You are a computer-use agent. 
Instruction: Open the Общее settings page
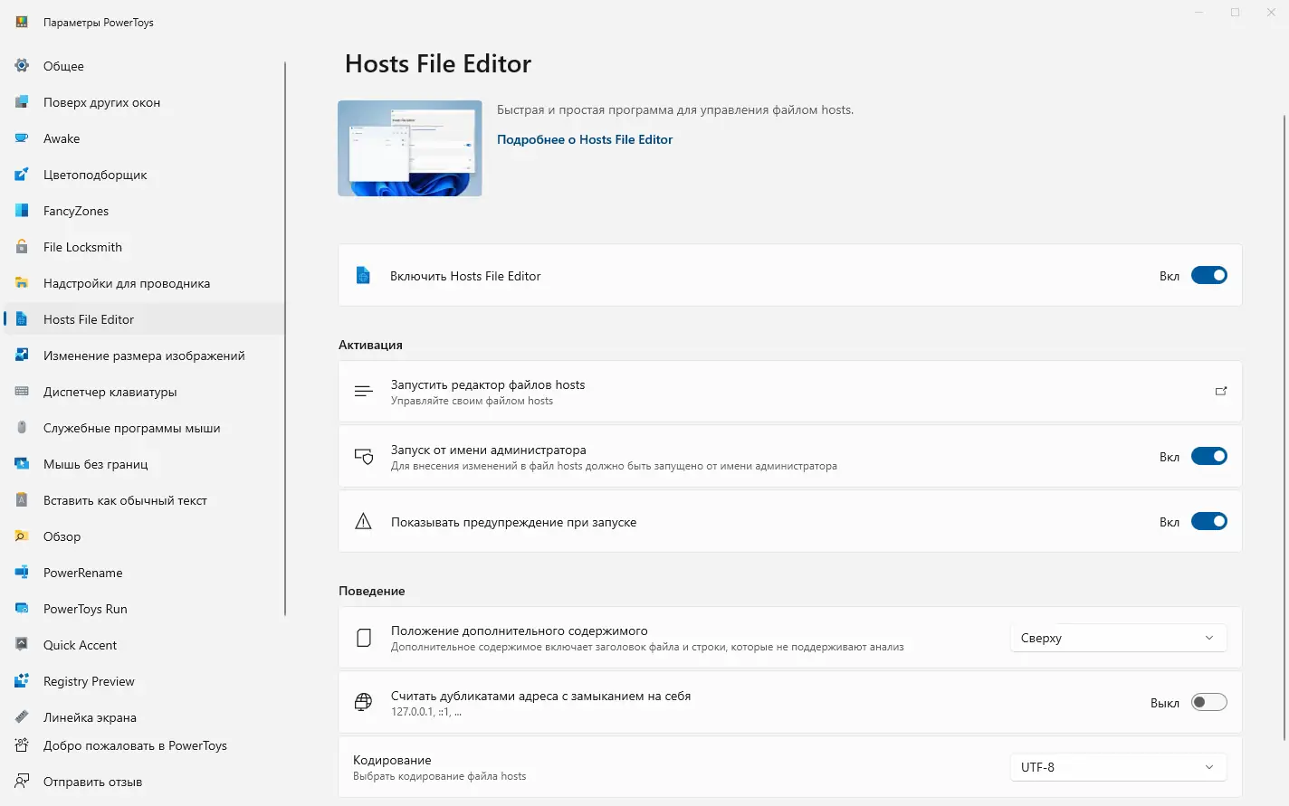63,66
